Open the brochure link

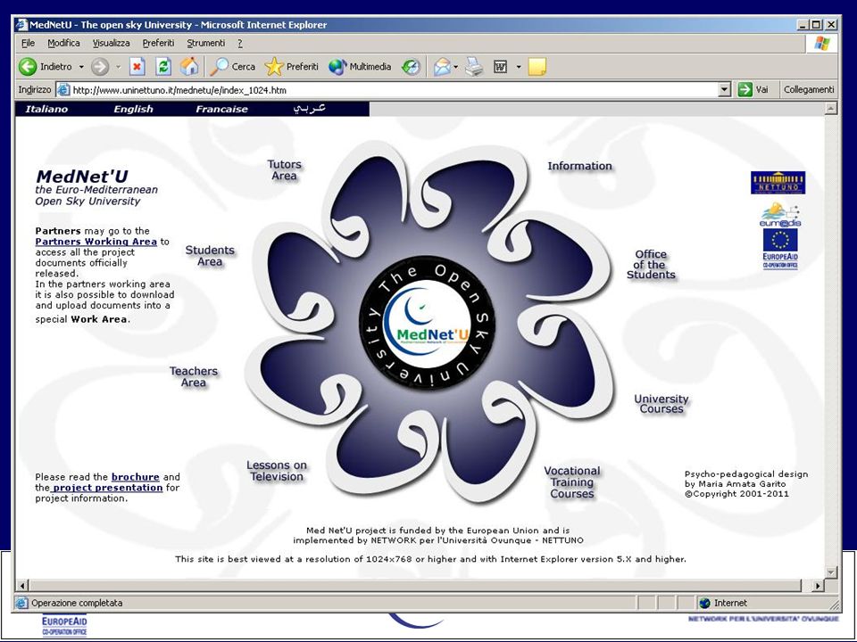[x=136, y=476]
